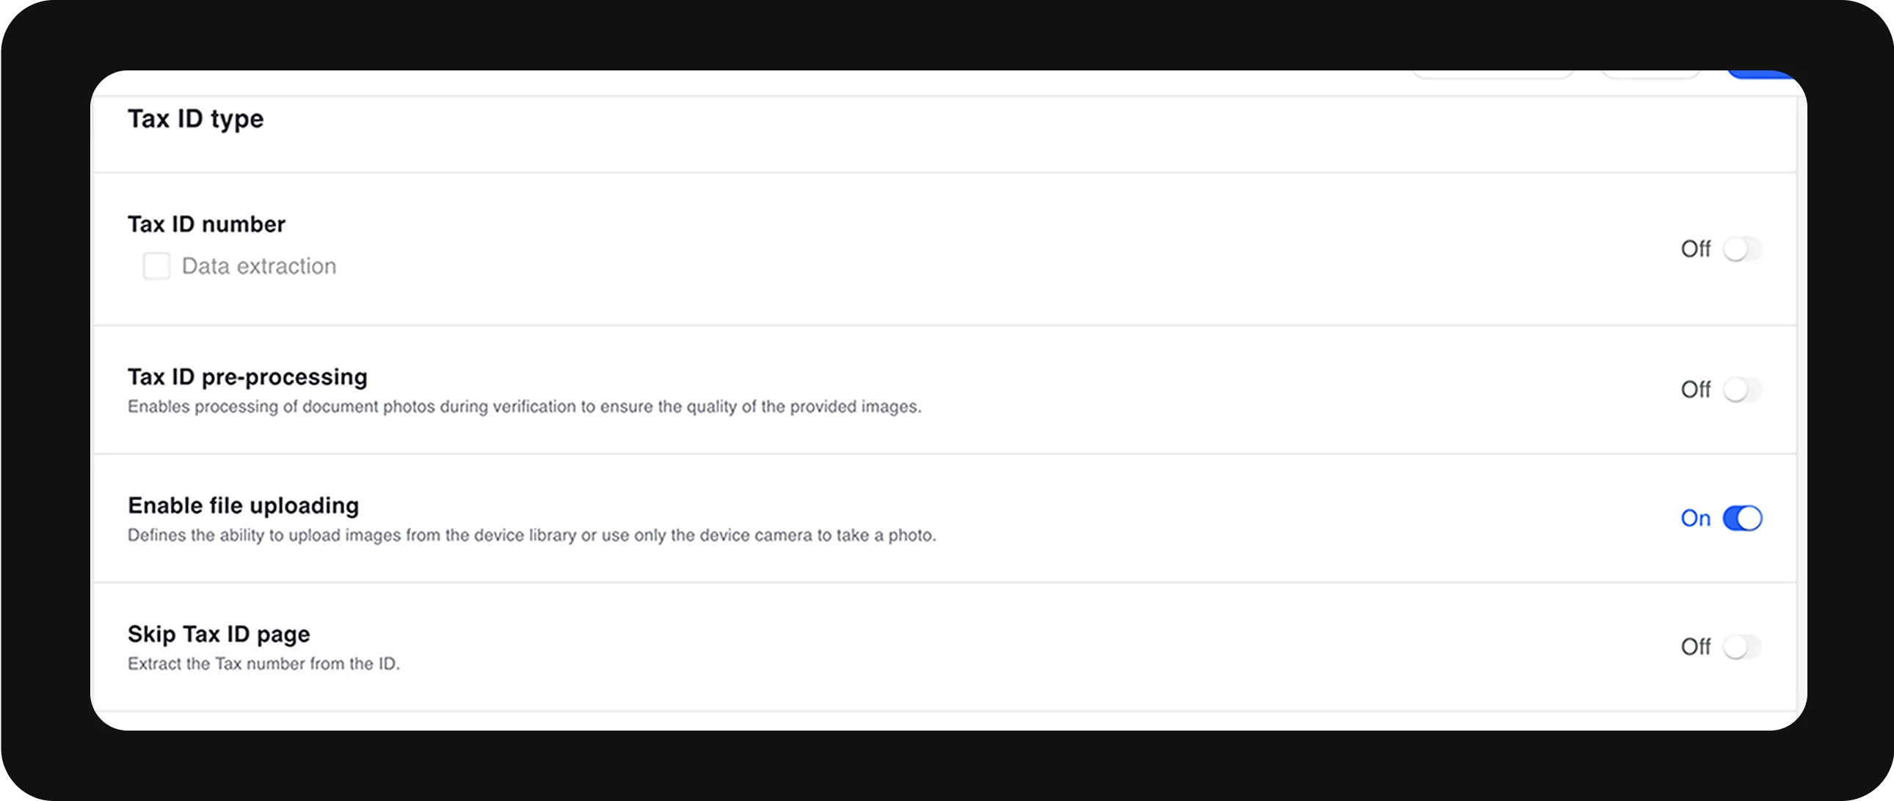Click the Off label beside Tax ID number

[x=1695, y=249]
